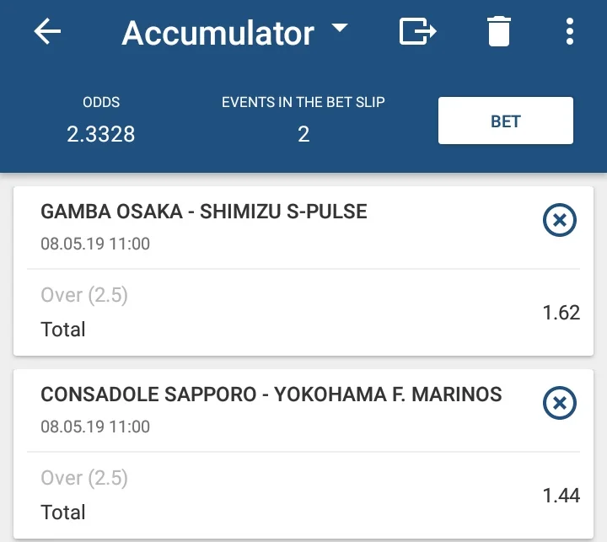Screen dimensions: 607x542
Task: Tap the Total label in Consadole Sapporo card
Action: coord(63,512)
